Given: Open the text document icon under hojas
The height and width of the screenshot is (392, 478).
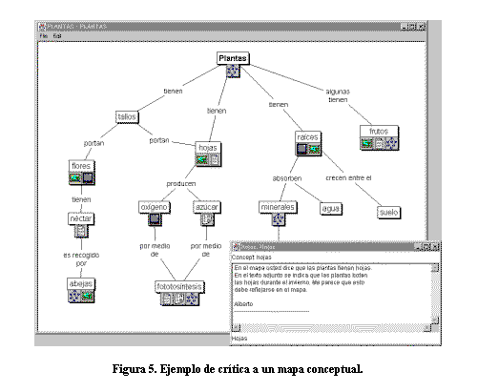Looking at the screenshot, I should tap(215, 159).
